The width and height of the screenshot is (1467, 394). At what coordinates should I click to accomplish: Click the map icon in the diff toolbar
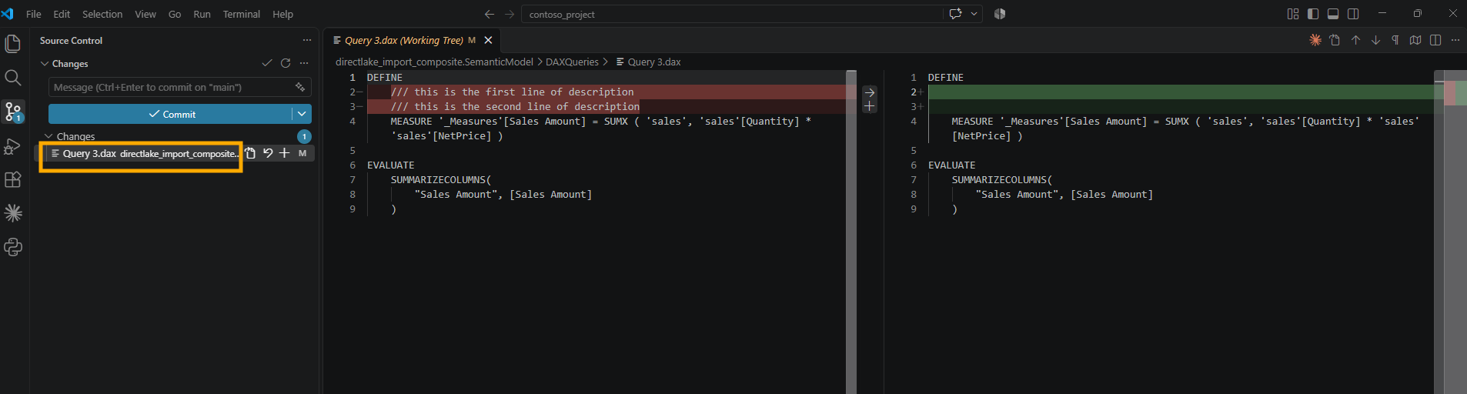pos(1415,40)
